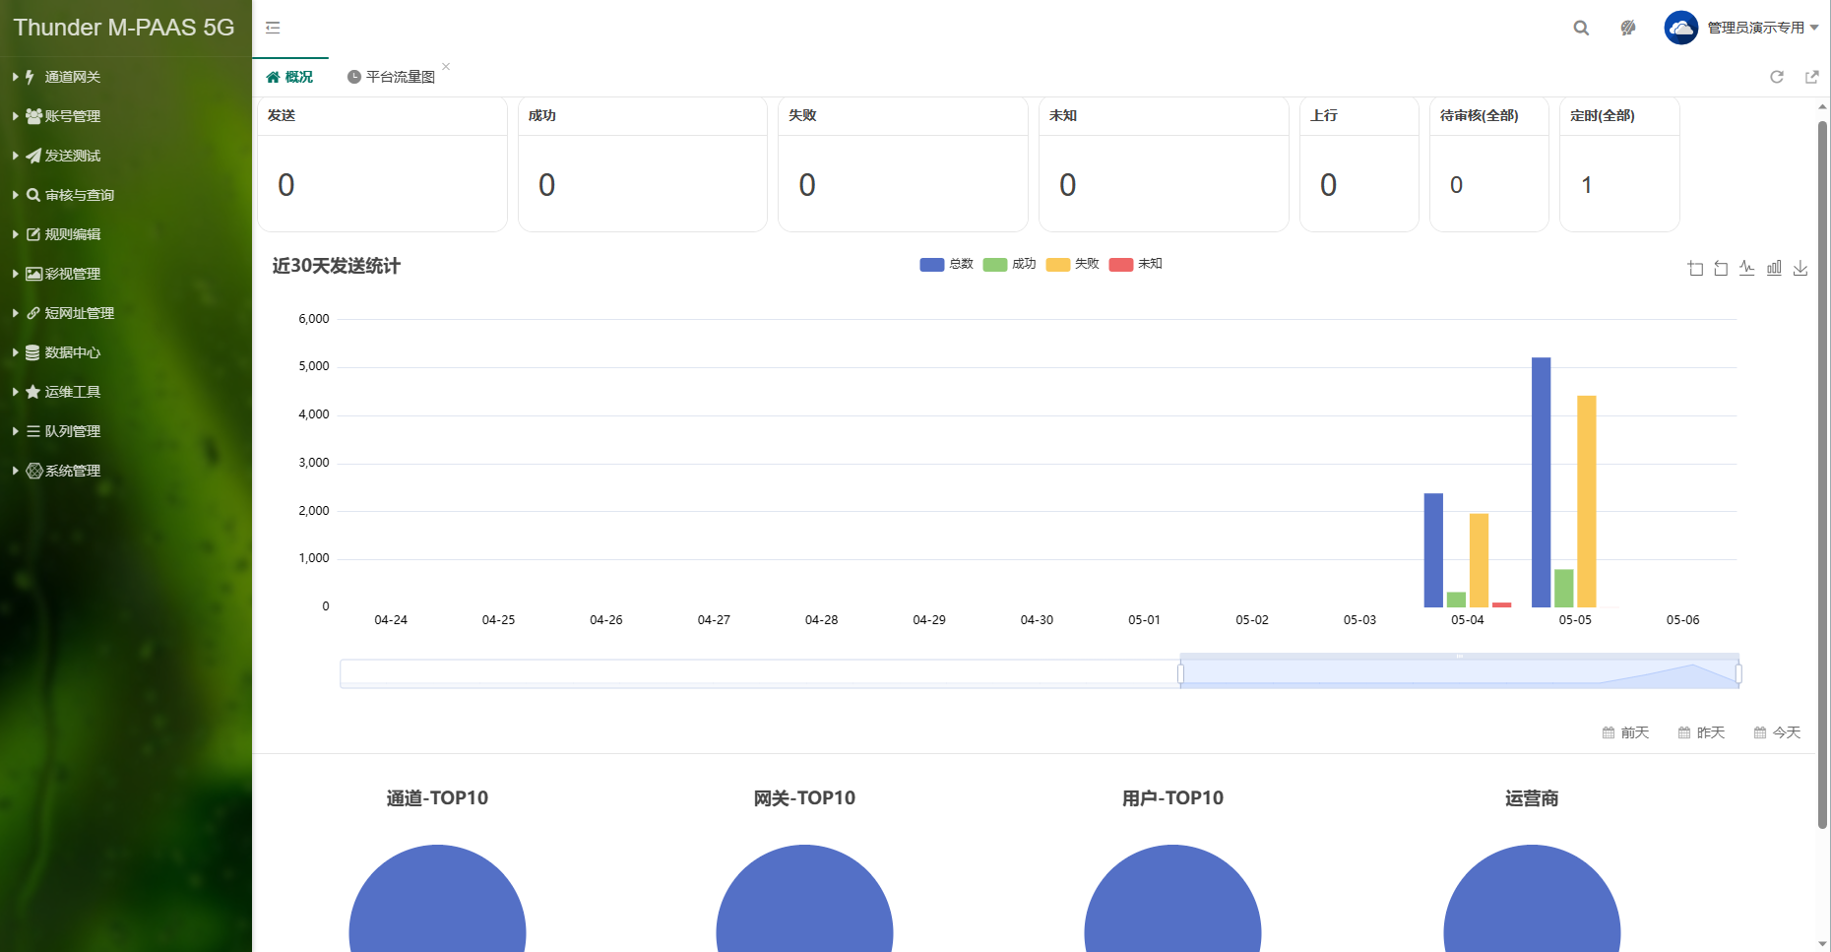Open the search magnifier icon in header
This screenshot has height=952, width=1831.
pos(1581,28)
